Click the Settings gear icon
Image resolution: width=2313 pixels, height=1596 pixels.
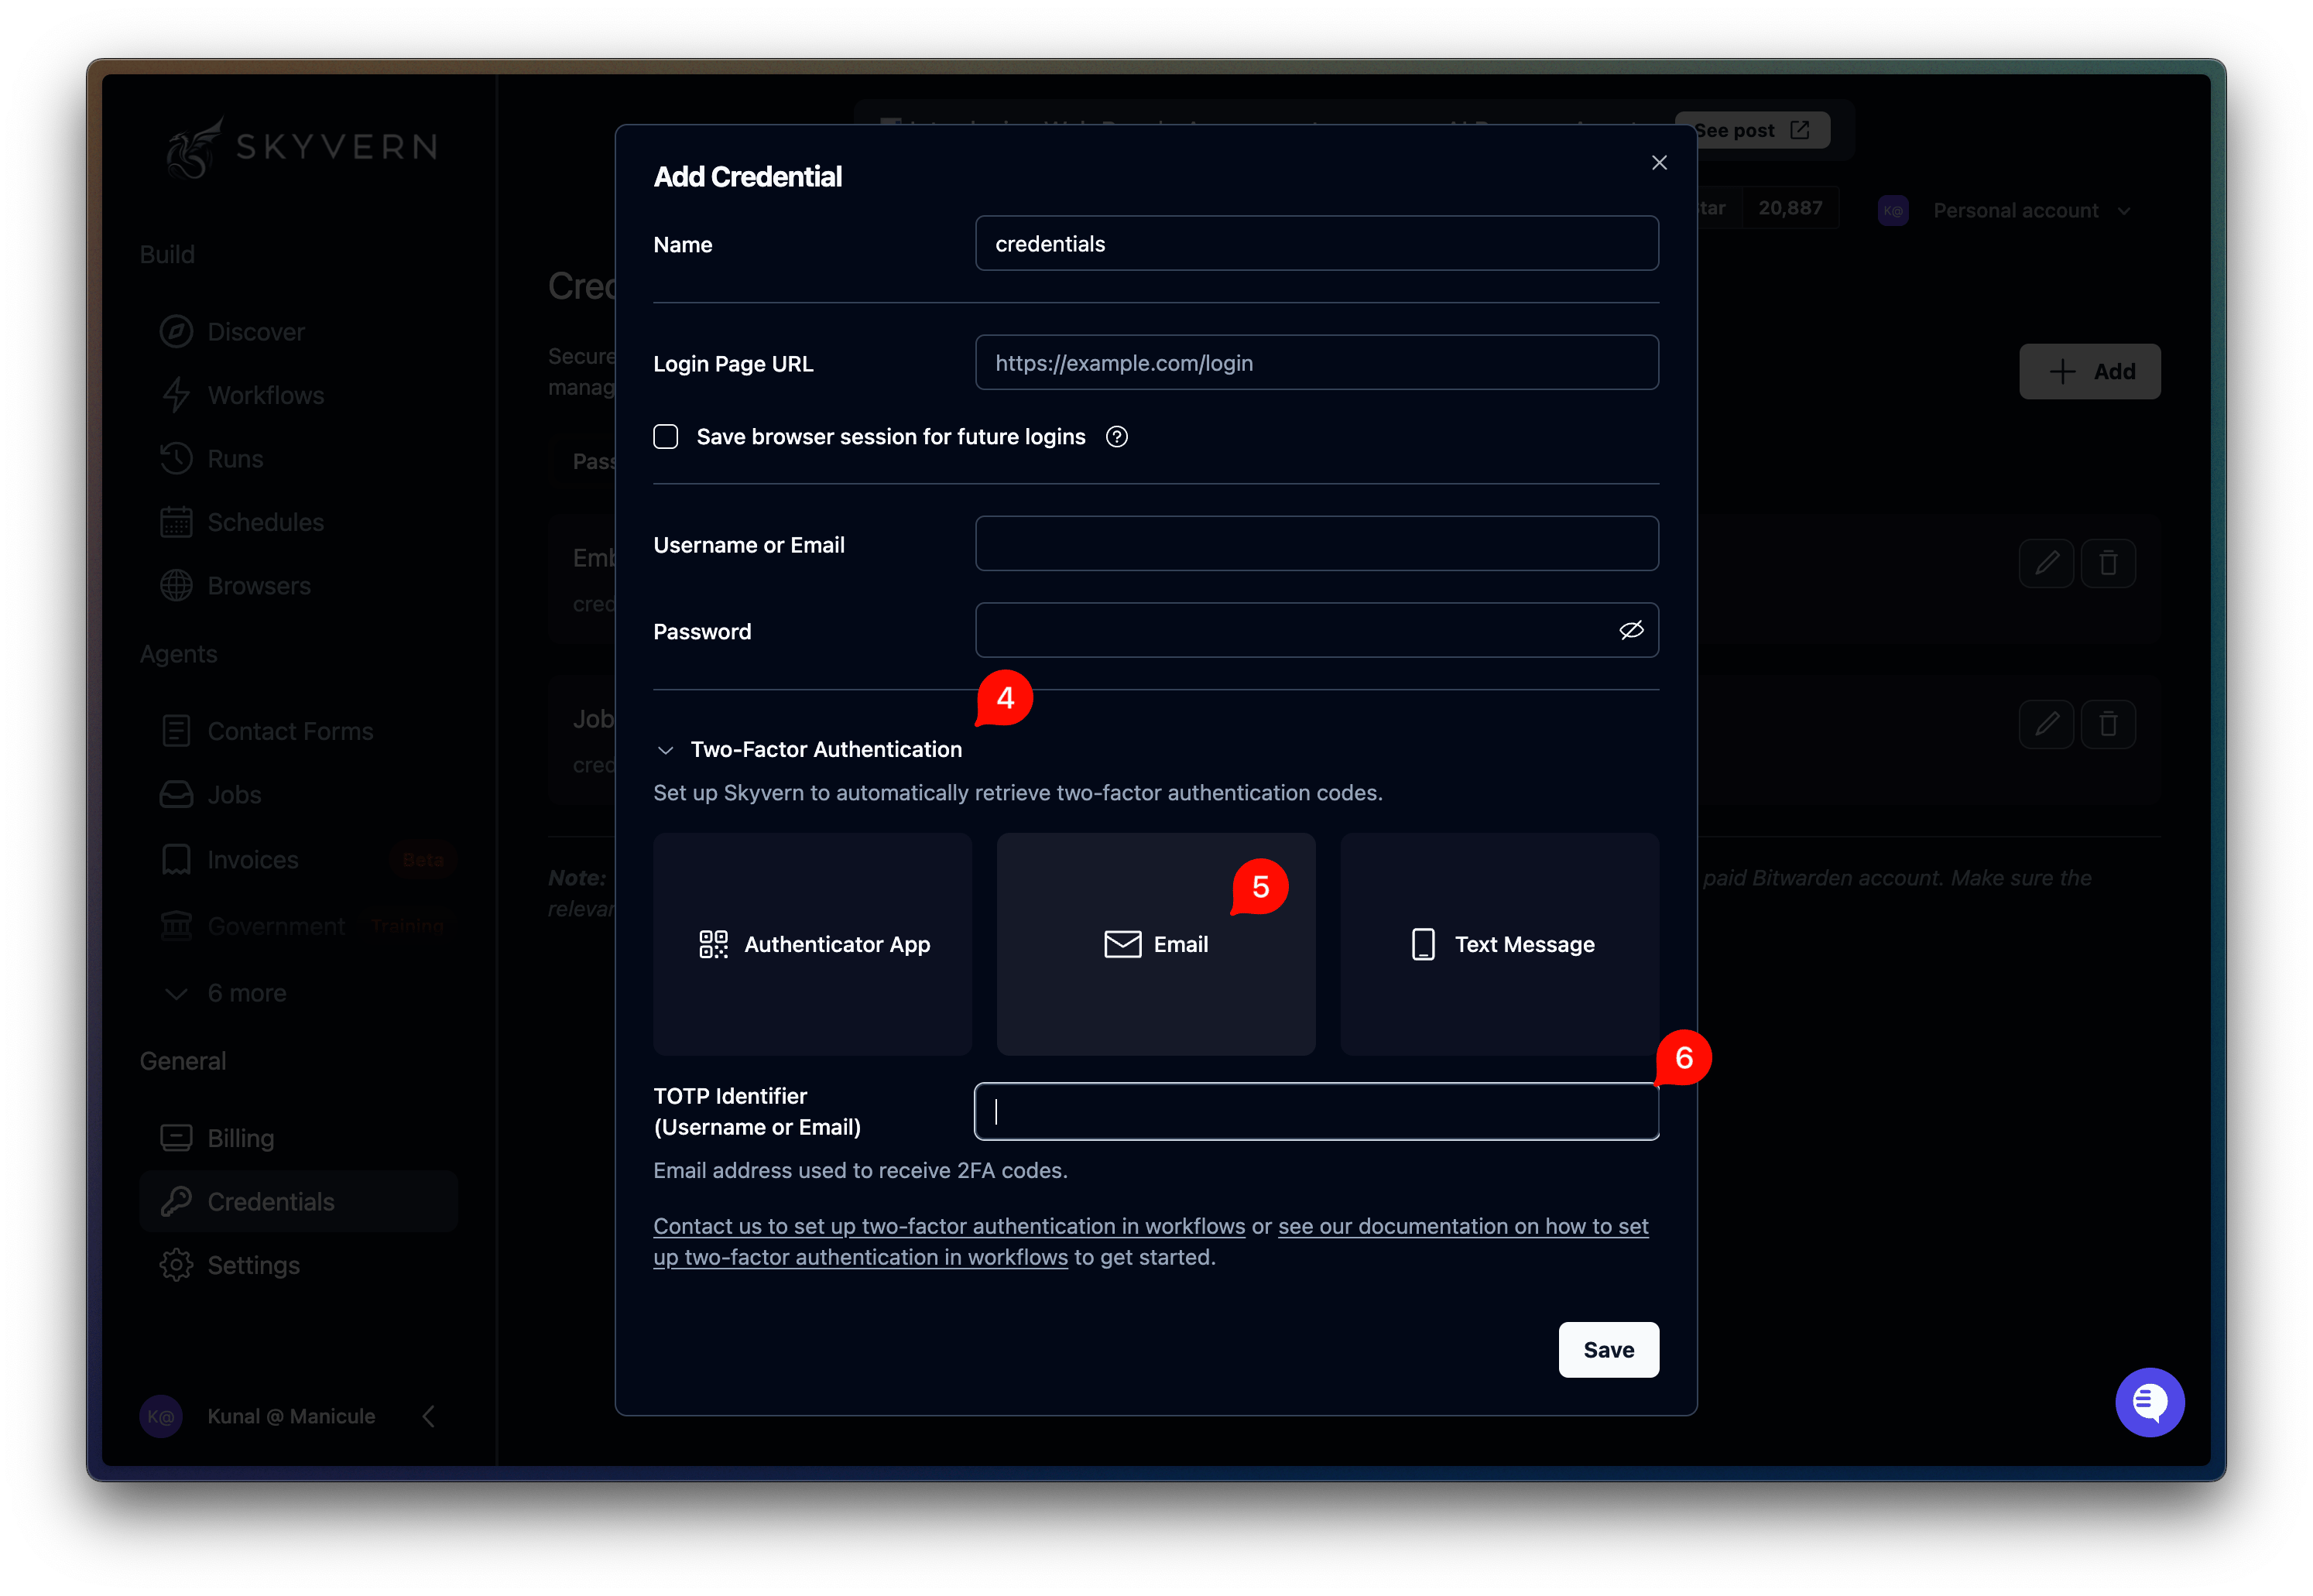tap(176, 1265)
